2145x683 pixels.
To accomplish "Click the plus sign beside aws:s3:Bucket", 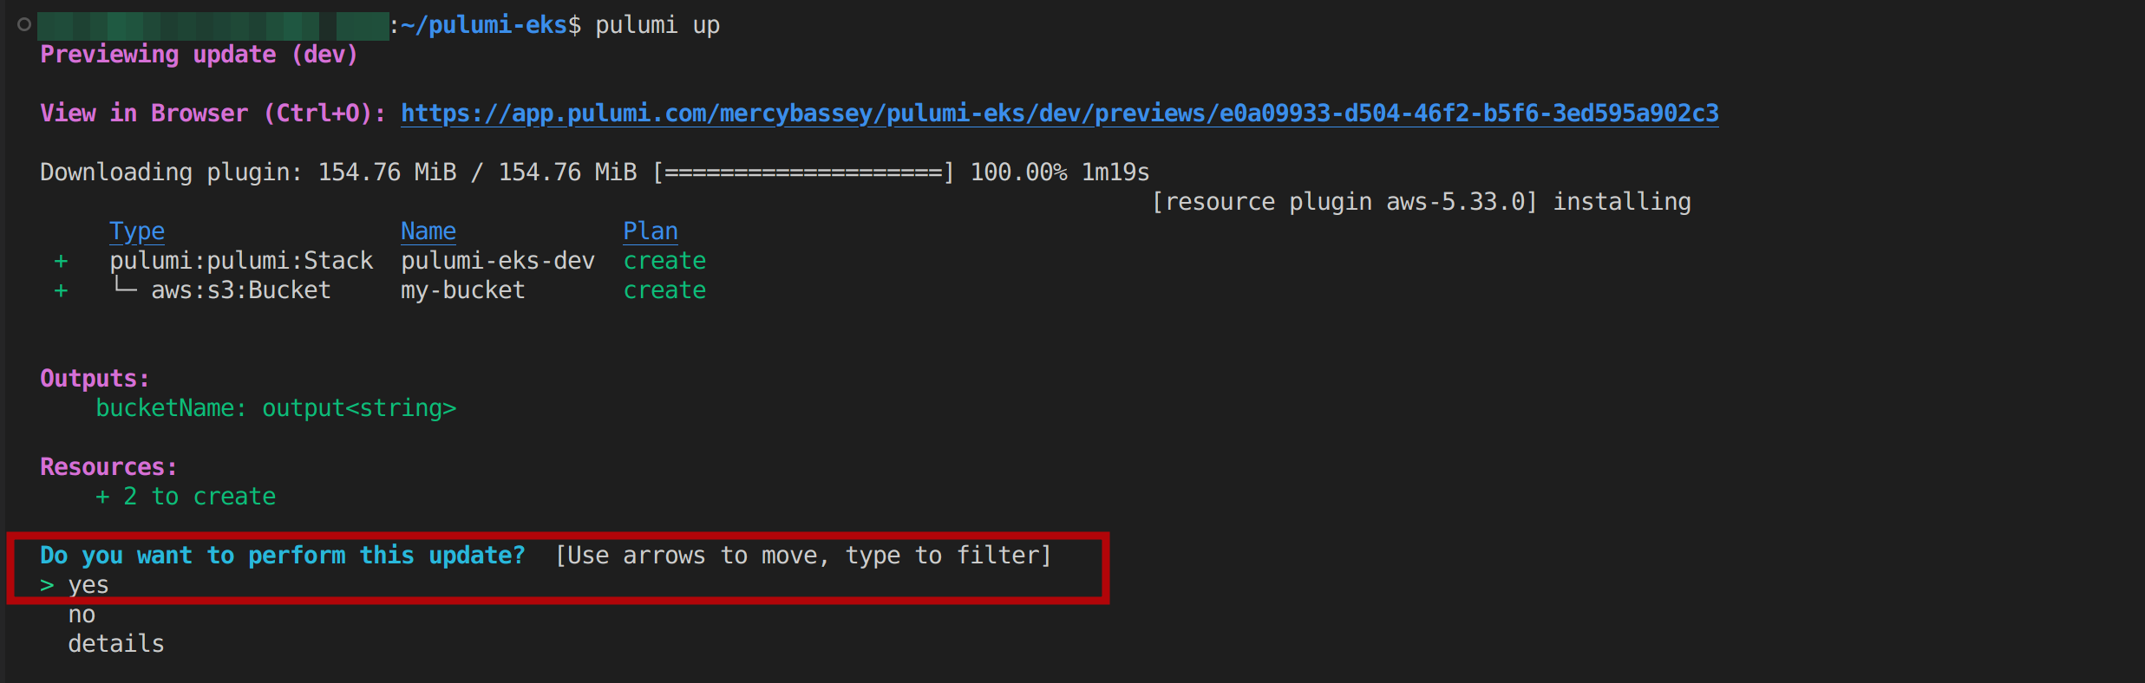I will tap(61, 290).
